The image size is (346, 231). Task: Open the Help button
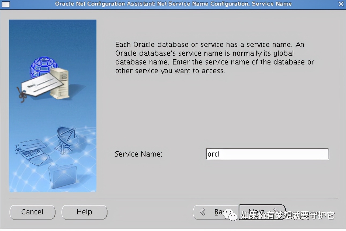(x=84, y=212)
